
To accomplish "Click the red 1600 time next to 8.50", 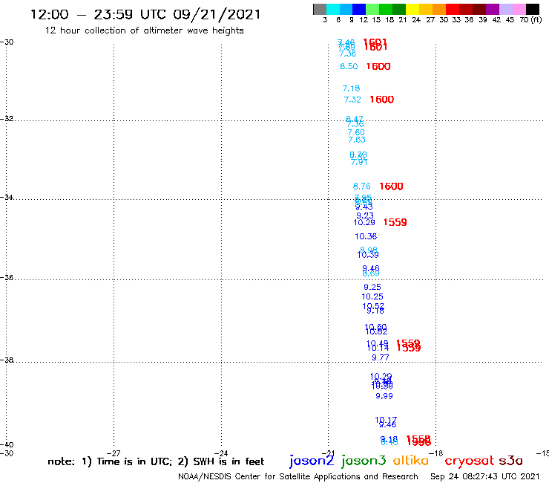I will pos(378,66).
